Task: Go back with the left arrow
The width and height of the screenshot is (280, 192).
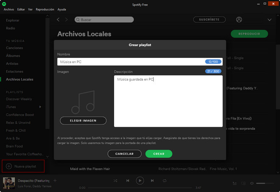Action: point(58,19)
